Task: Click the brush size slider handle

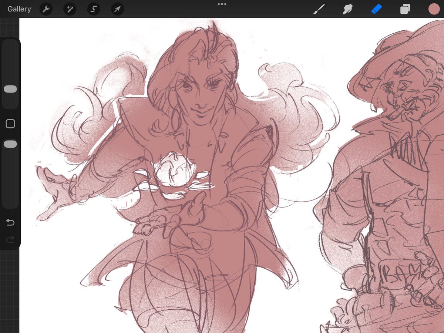Action: pyautogui.click(x=10, y=89)
